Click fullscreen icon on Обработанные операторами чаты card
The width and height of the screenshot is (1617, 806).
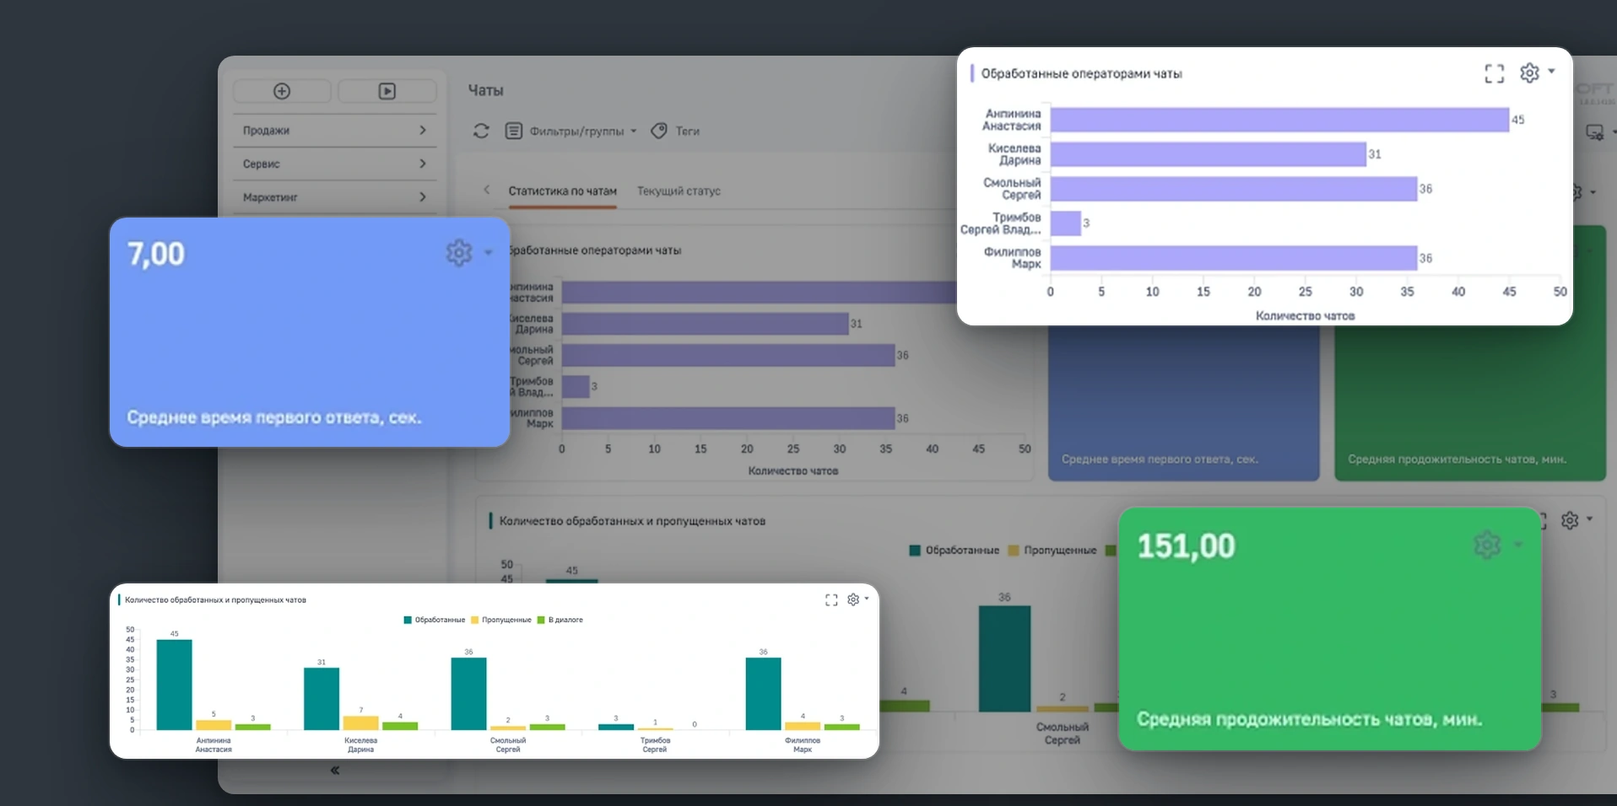[1494, 74]
